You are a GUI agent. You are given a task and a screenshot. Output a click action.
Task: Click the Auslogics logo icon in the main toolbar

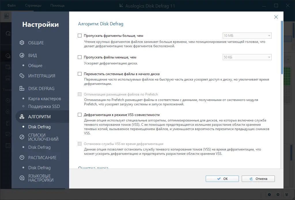click(x=7, y=16)
